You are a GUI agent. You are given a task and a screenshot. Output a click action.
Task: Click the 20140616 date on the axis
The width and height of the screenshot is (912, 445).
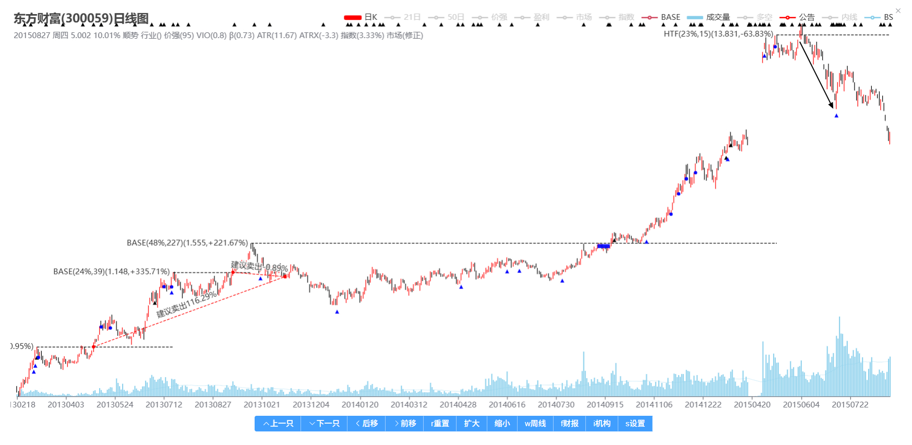click(507, 405)
